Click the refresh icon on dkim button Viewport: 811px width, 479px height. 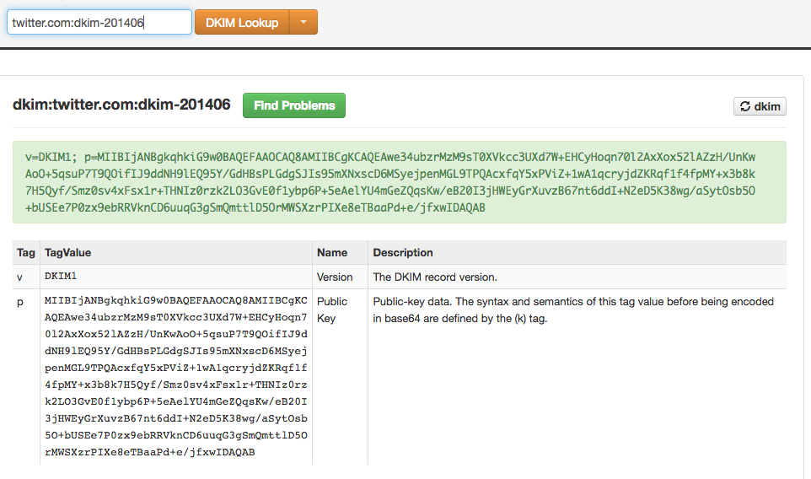[744, 106]
